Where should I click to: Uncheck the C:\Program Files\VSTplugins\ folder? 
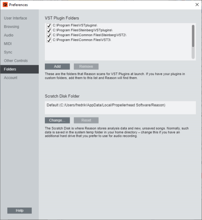coord(49,26)
